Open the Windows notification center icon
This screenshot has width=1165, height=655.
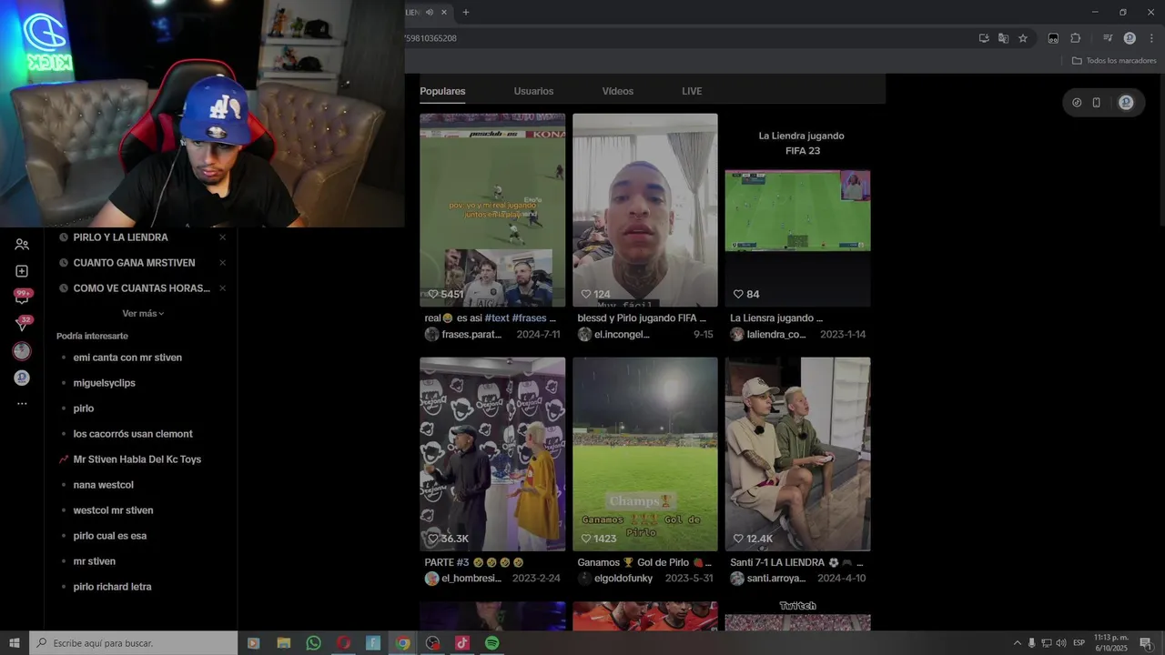pyautogui.click(x=1146, y=643)
